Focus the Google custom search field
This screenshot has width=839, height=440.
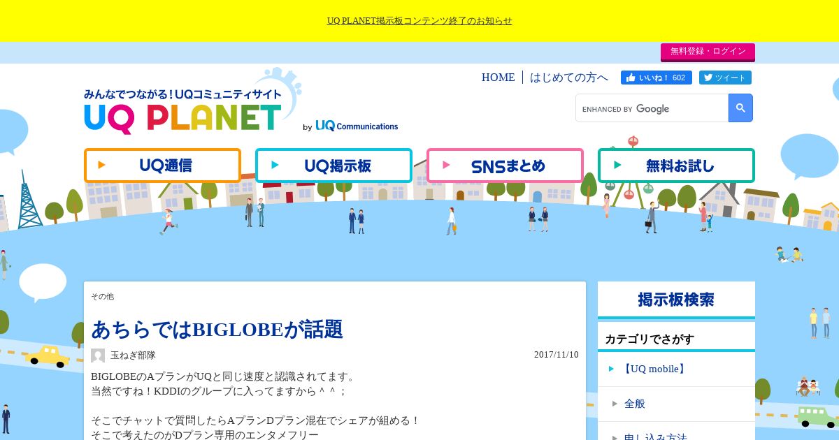[652, 108]
